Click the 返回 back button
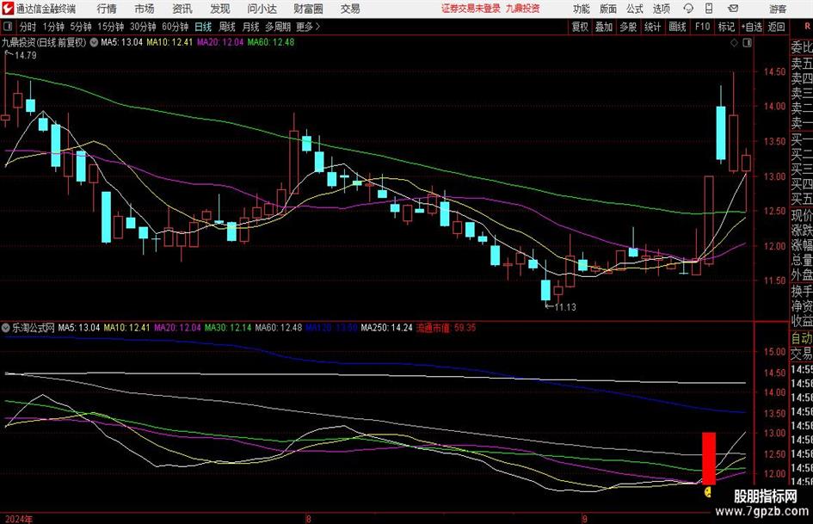The width and height of the screenshot is (813, 524). pyautogui.click(x=776, y=27)
